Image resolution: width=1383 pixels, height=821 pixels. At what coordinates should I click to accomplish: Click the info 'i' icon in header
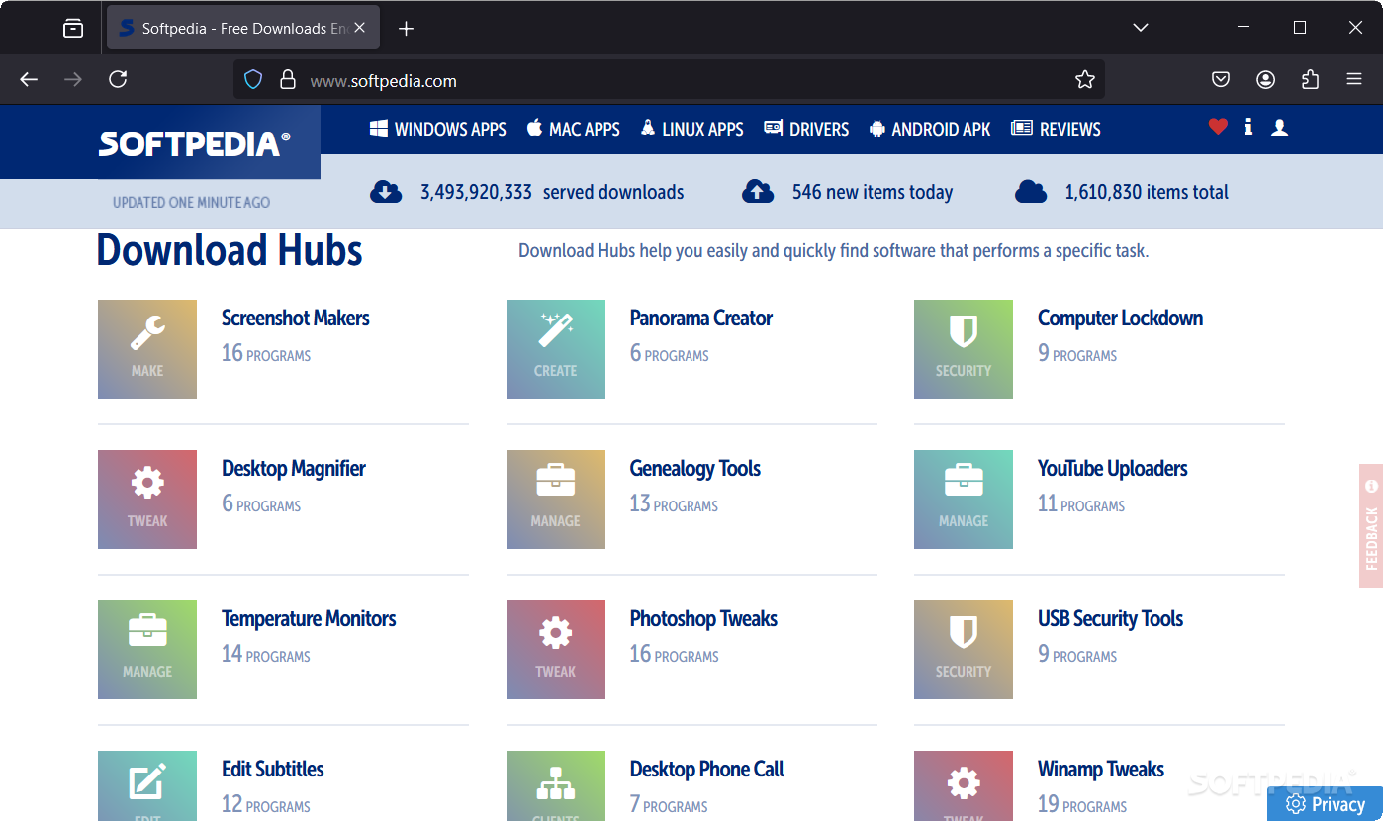pyautogui.click(x=1248, y=127)
